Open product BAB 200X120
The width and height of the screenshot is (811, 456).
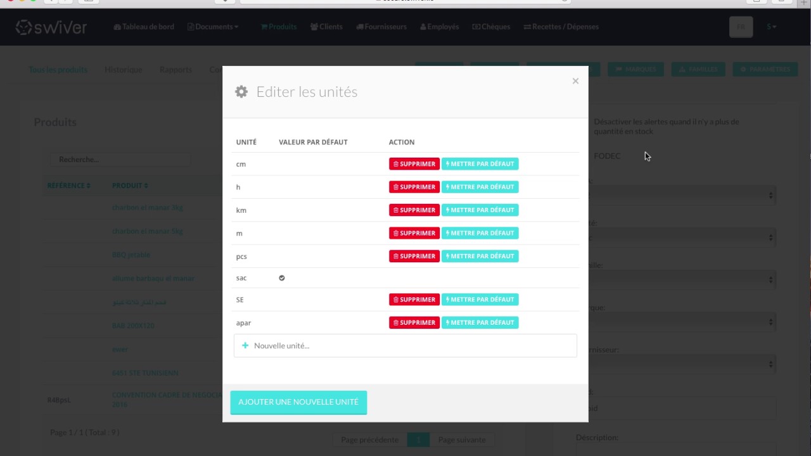133,326
